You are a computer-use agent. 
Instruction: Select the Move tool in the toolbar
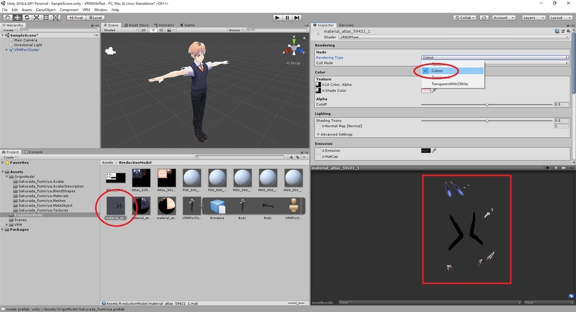point(17,18)
